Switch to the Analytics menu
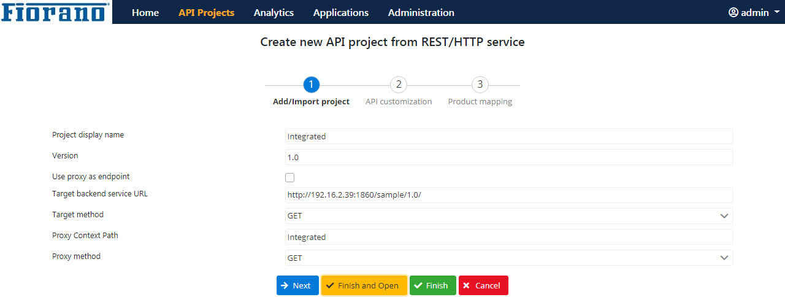 (274, 12)
